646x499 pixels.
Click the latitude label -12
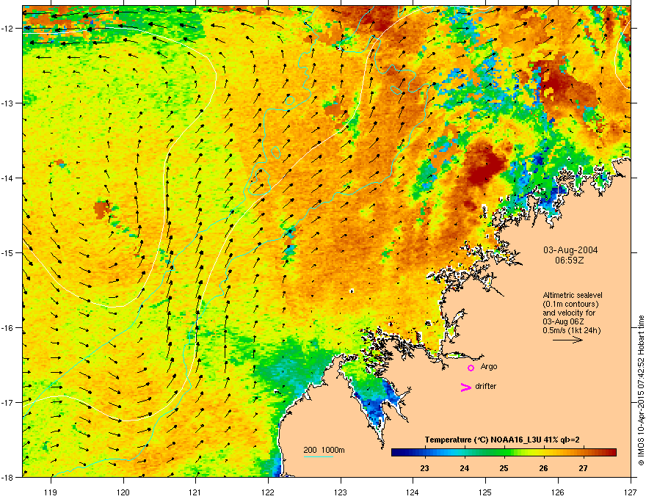8,29
